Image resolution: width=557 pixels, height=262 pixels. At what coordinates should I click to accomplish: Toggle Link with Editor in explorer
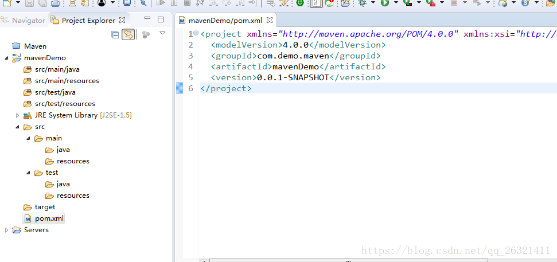tap(128, 34)
